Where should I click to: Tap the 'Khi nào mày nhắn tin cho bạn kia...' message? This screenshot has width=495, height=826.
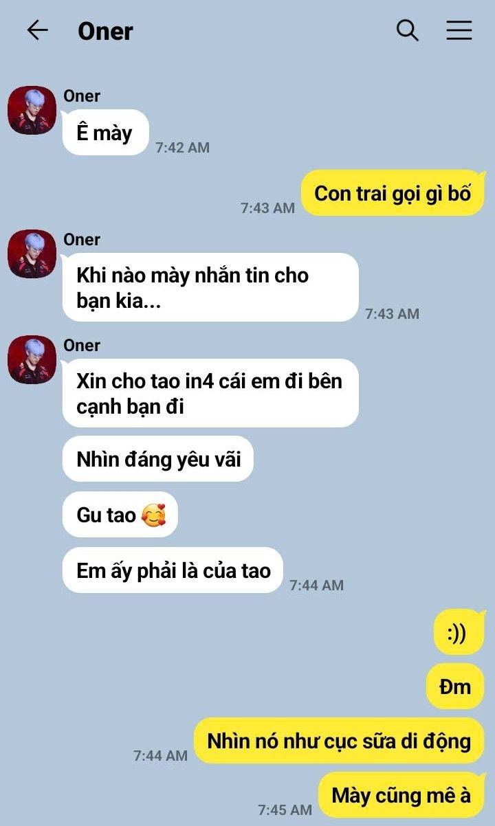click(x=210, y=287)
